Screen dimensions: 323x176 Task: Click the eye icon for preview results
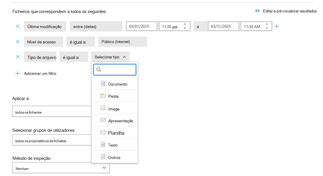click(x=257, y=11)
